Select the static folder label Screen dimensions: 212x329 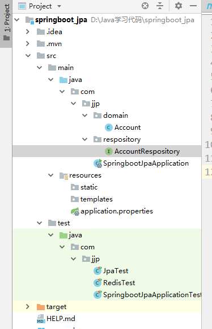coord(89,187)
